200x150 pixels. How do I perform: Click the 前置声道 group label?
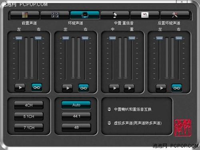(x=29, y=23)
